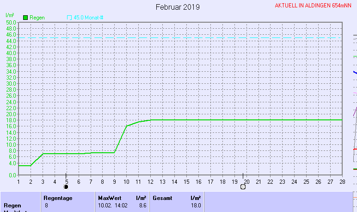357x212 pixels.
Task: Click day 28 on the x-axis
Action: (342, 181)
